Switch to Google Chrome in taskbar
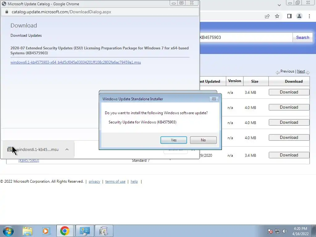Image resolution: width=316 pixels, height=237 pixels. pyautogui.click(x=65, y=231)
